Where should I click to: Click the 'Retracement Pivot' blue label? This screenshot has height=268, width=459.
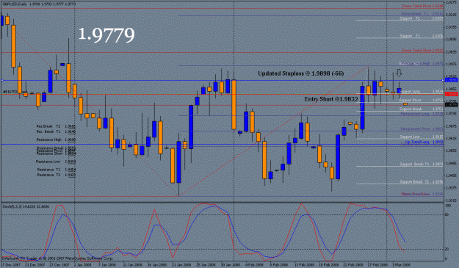pos(422,128)
